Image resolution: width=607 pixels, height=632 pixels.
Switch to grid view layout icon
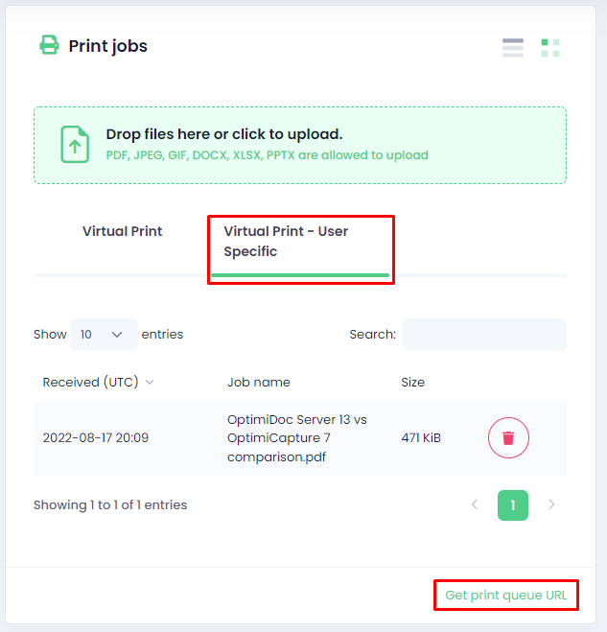550,48
